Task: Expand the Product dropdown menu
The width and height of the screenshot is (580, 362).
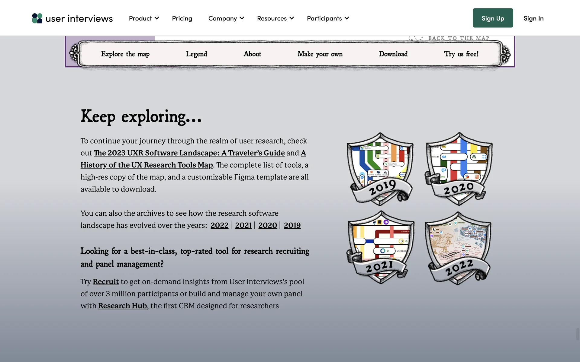Action: point(144,18)
